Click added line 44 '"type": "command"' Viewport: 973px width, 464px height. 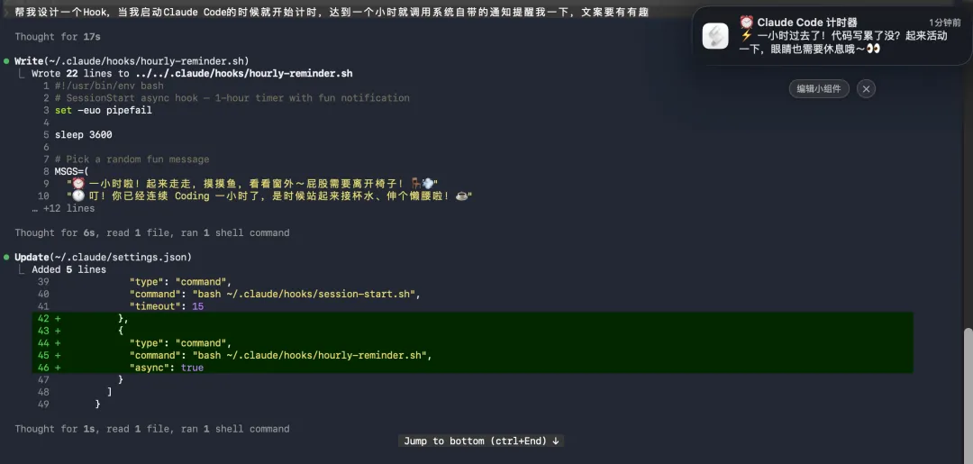coord(180,343)
